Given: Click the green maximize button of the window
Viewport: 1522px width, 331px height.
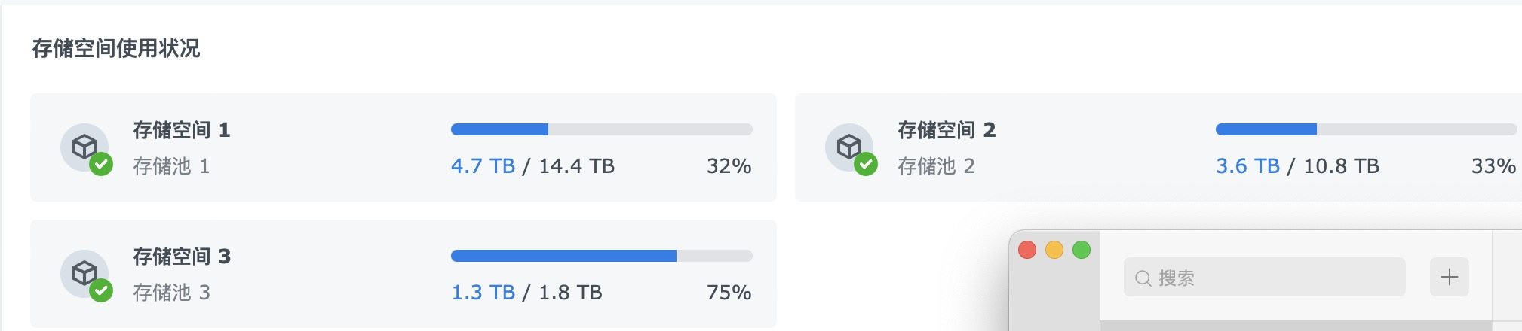Looking at the screenshot, I should tap(1082, 250).
